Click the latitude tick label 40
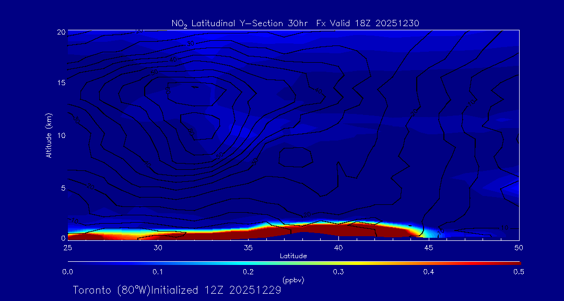This screenshot has height=301, width=564. (x=338, y=248)
